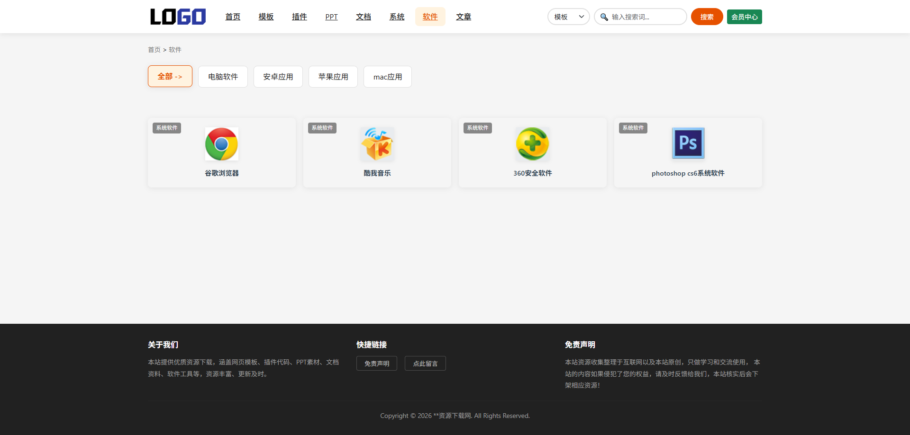Click the magnifier icon in search box
Screen dimensions: 910x435
[x=604, y=17]
